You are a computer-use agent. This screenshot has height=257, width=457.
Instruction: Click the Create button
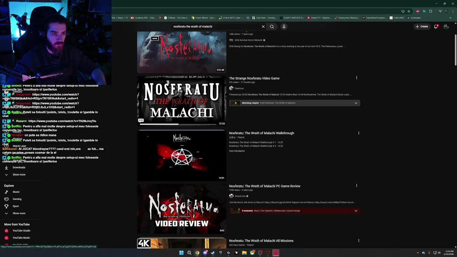pos(422,26)
